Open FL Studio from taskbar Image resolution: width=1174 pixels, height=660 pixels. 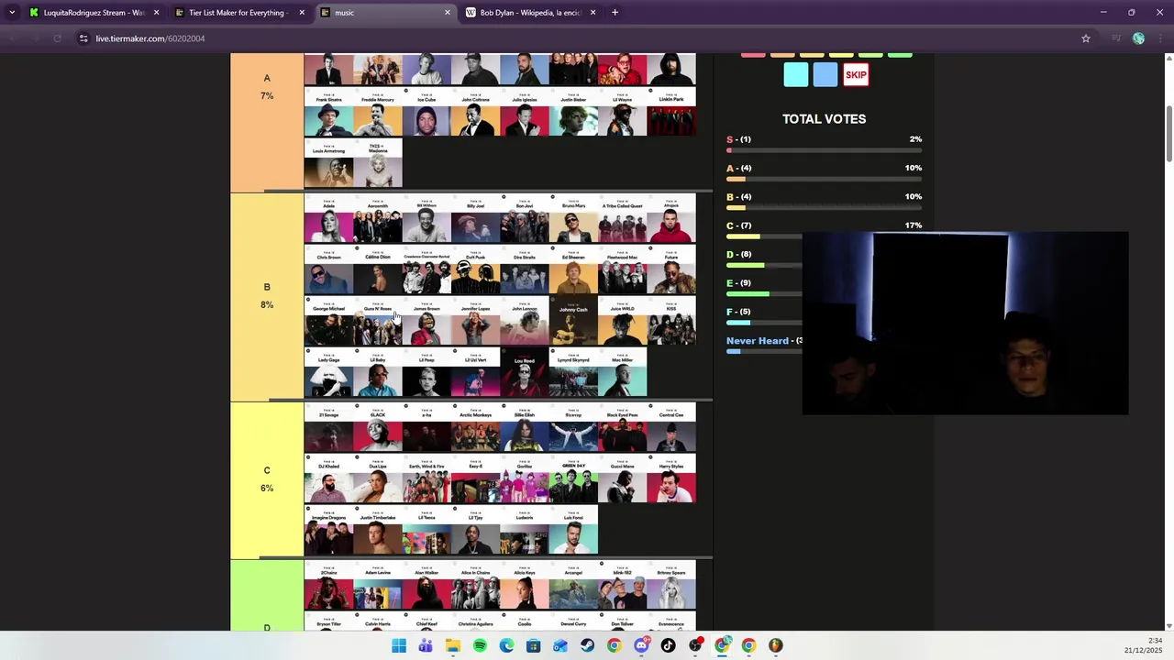775,645
